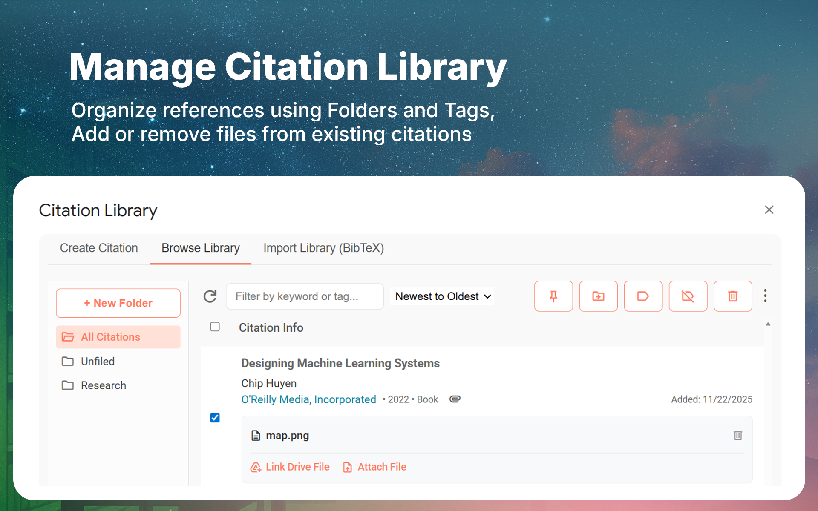This screenshot has width=818, height=511.
Task: Switch to the Create Citation tab
Action: point(99,248)
